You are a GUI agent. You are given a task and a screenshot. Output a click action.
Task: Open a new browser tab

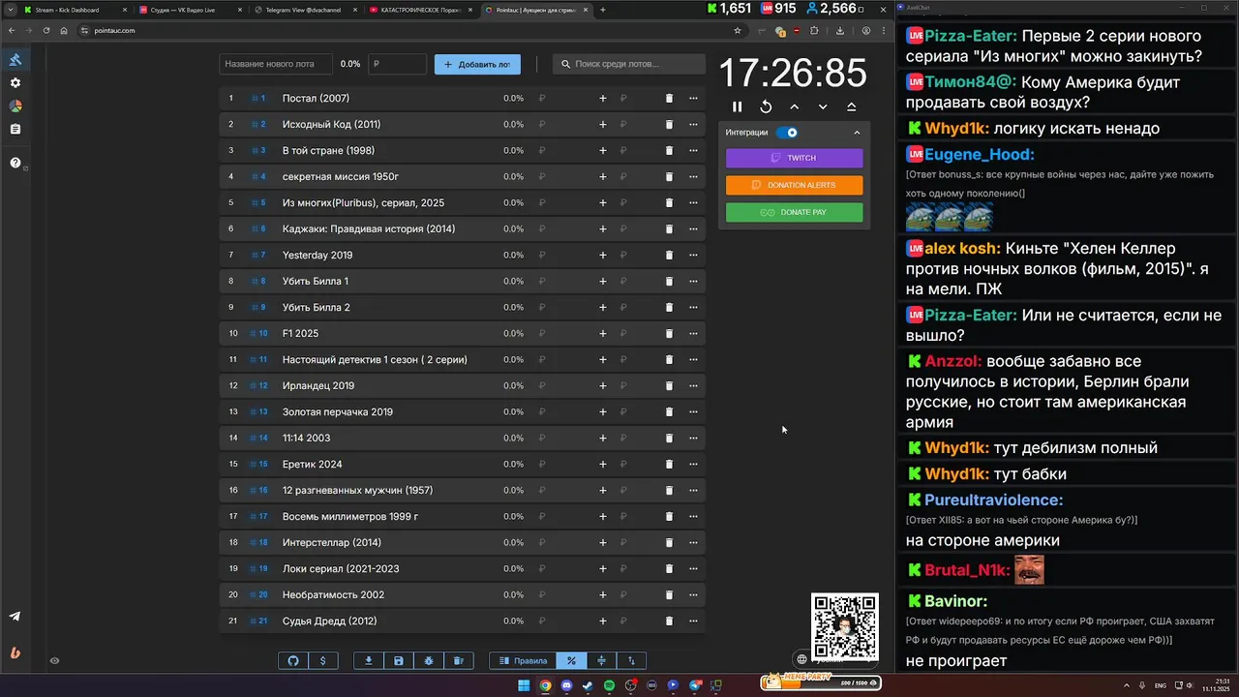pos(603,10)
